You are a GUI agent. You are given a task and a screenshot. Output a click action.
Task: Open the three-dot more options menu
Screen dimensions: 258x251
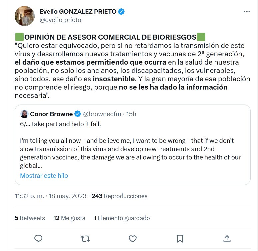click(x=247, y=12)
